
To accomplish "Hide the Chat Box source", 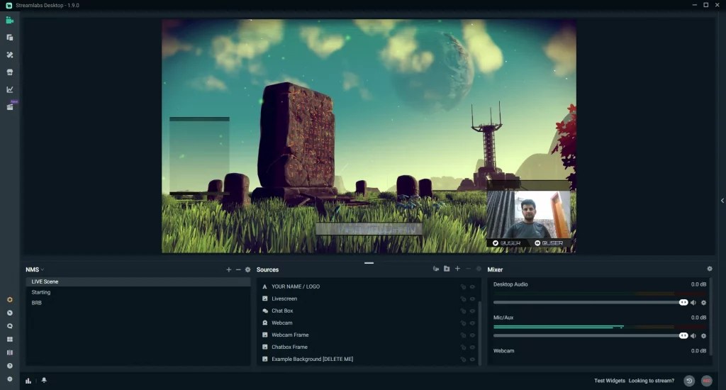I will pos(473,311).
